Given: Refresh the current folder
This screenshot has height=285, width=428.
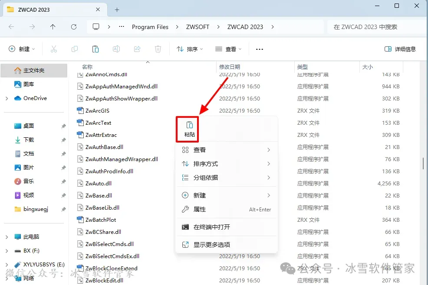Looking at the screenshot, I should click(74, 27).
